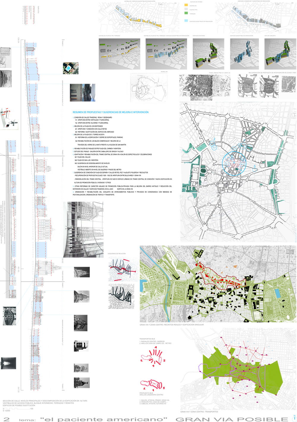This screenshot has width=297, height=422.
Task: Click the 6.1 Plaza del Callao item
Action: (83, 157)
